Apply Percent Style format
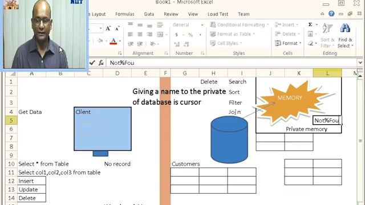365x205 pixels. 190,35
